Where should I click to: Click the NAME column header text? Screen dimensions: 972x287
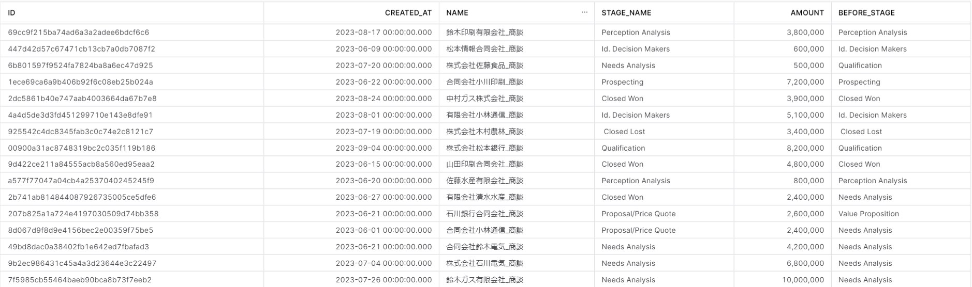457,13
